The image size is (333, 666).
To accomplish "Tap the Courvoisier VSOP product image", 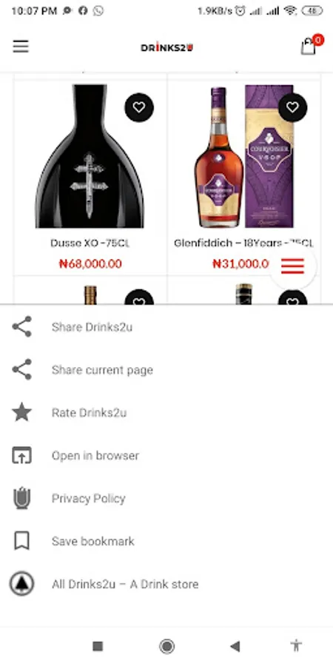I will click(243, 157).
